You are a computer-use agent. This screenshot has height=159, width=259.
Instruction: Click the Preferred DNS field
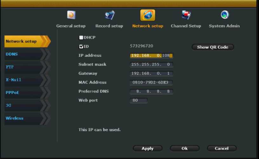point(151,92)
